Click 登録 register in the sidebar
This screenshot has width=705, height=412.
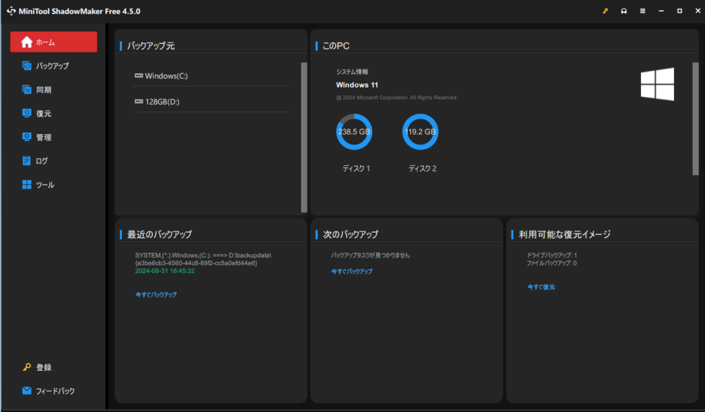coord(43,367)
